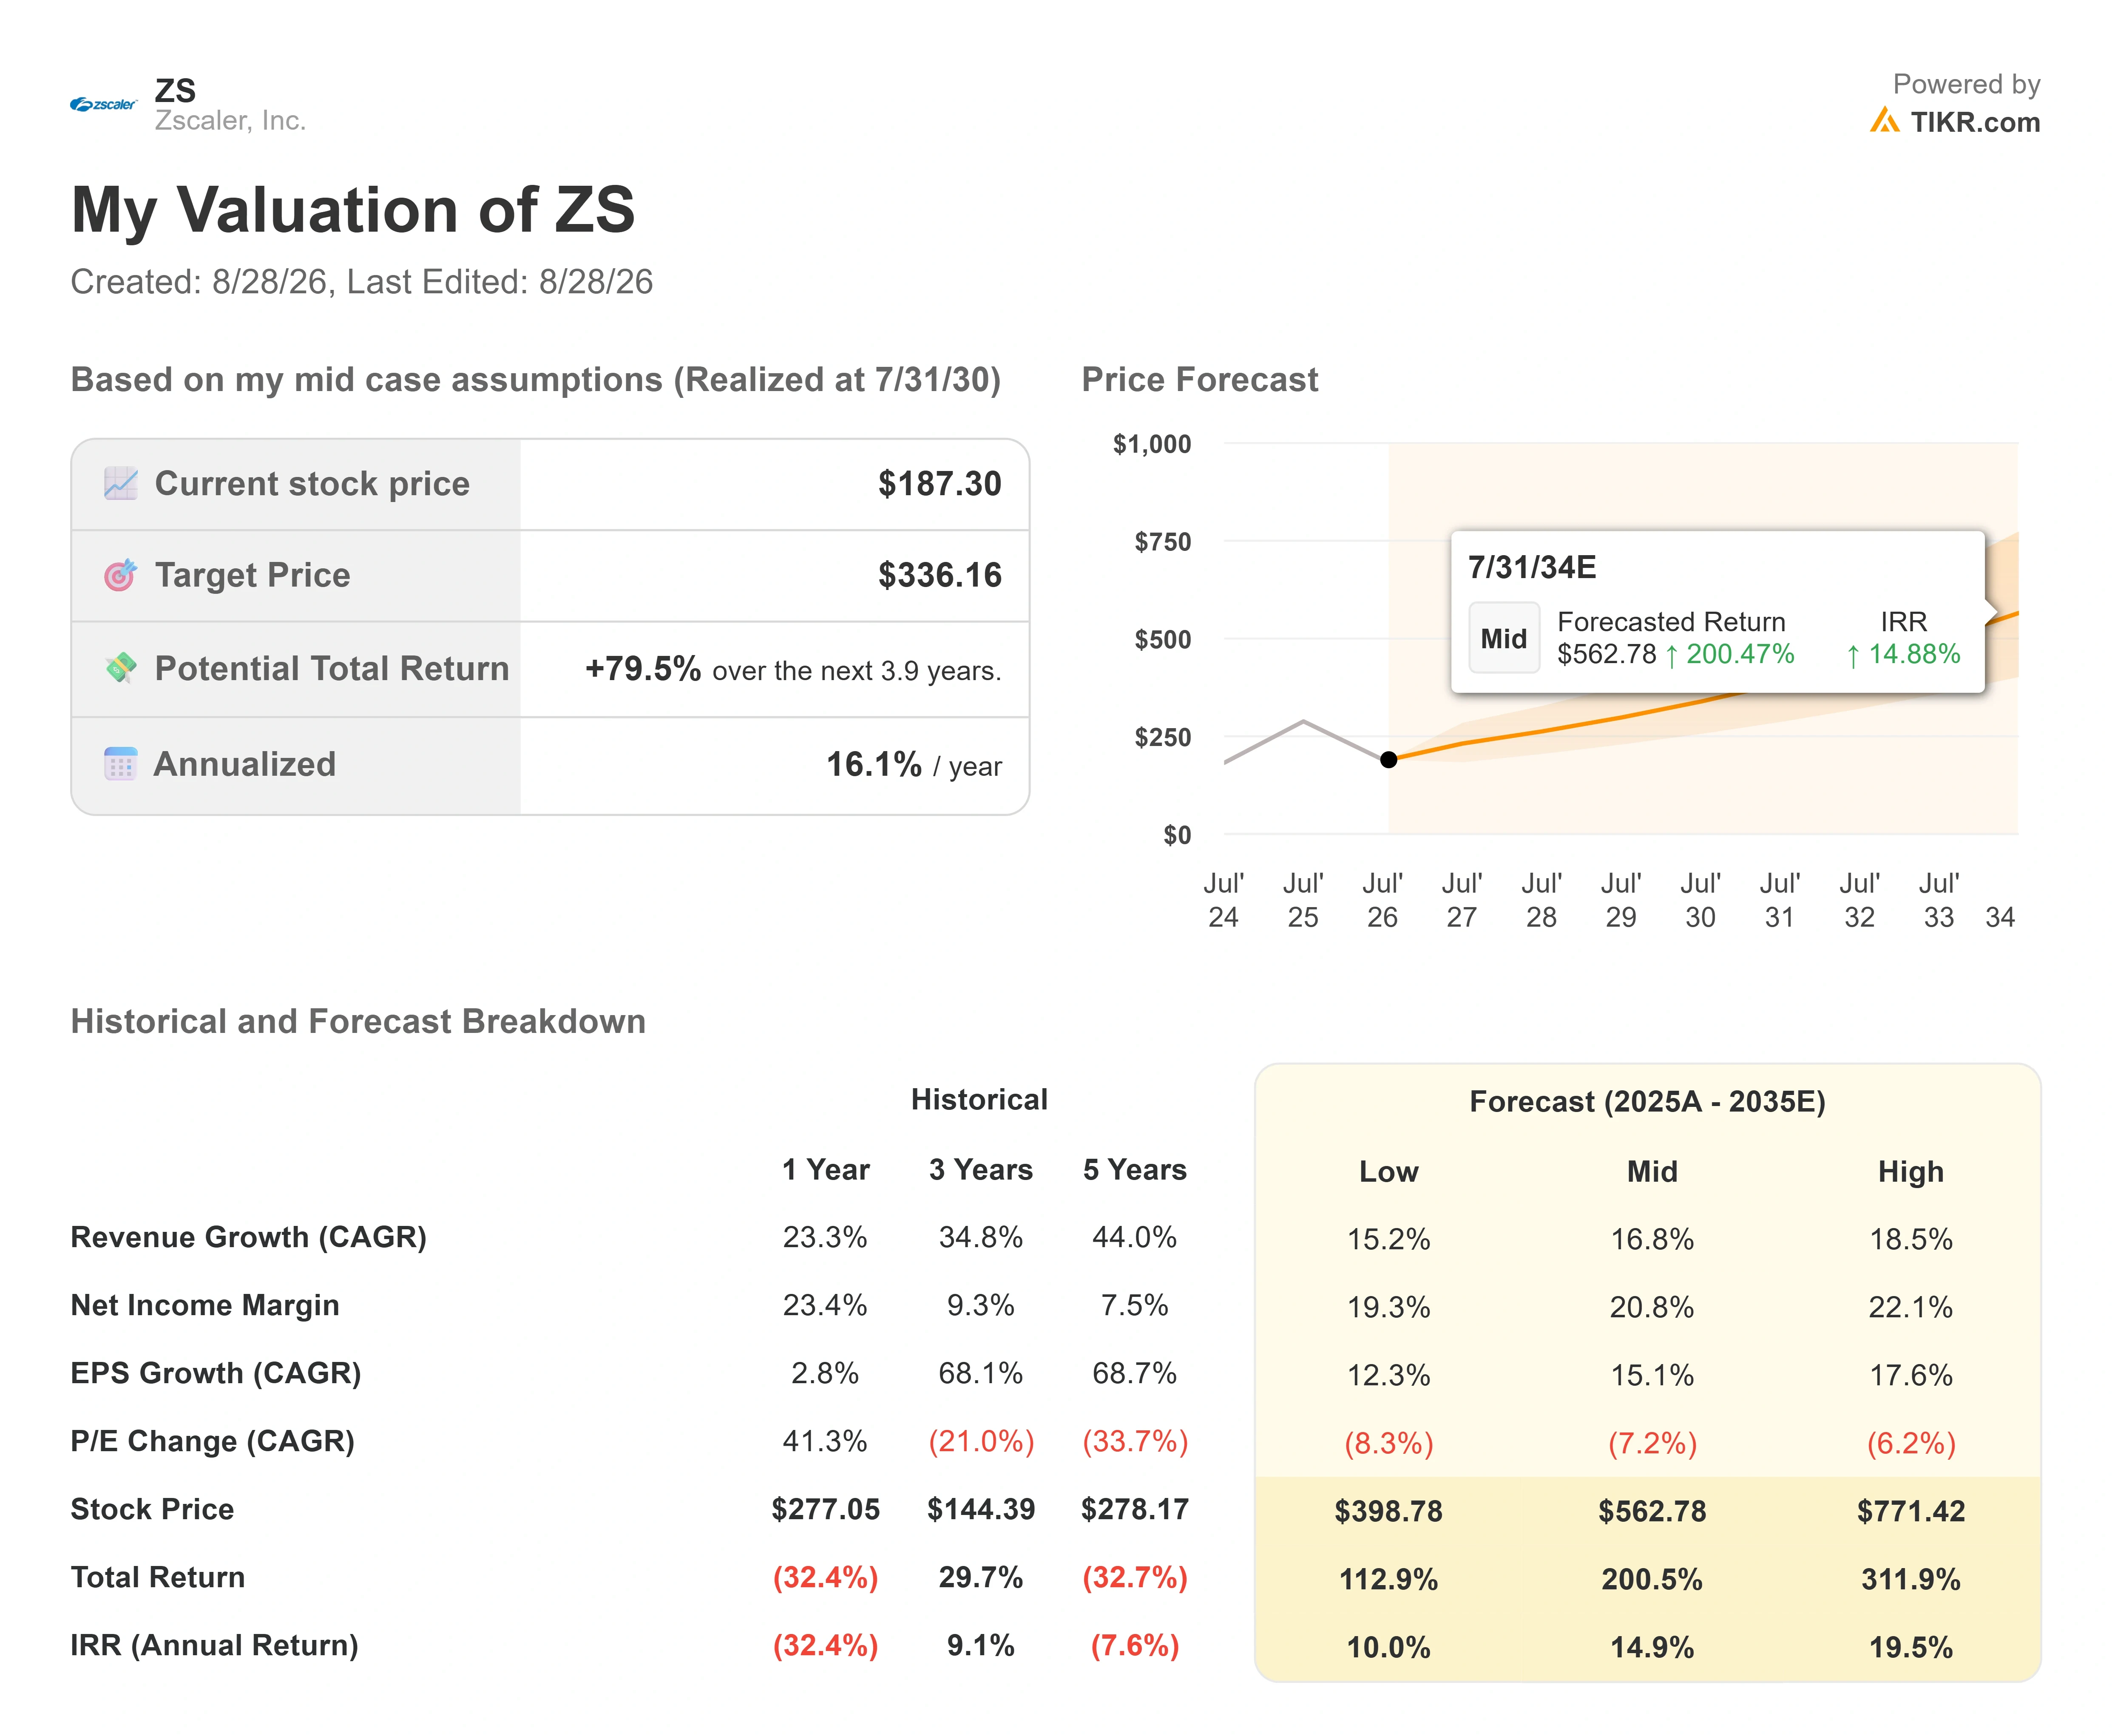The image size is (2112, 1736).
Task: Select the Mid forecast column header
Action: pos(1652,1171)
